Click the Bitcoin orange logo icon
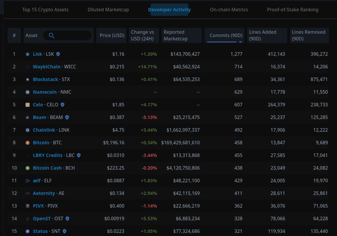 28,143
